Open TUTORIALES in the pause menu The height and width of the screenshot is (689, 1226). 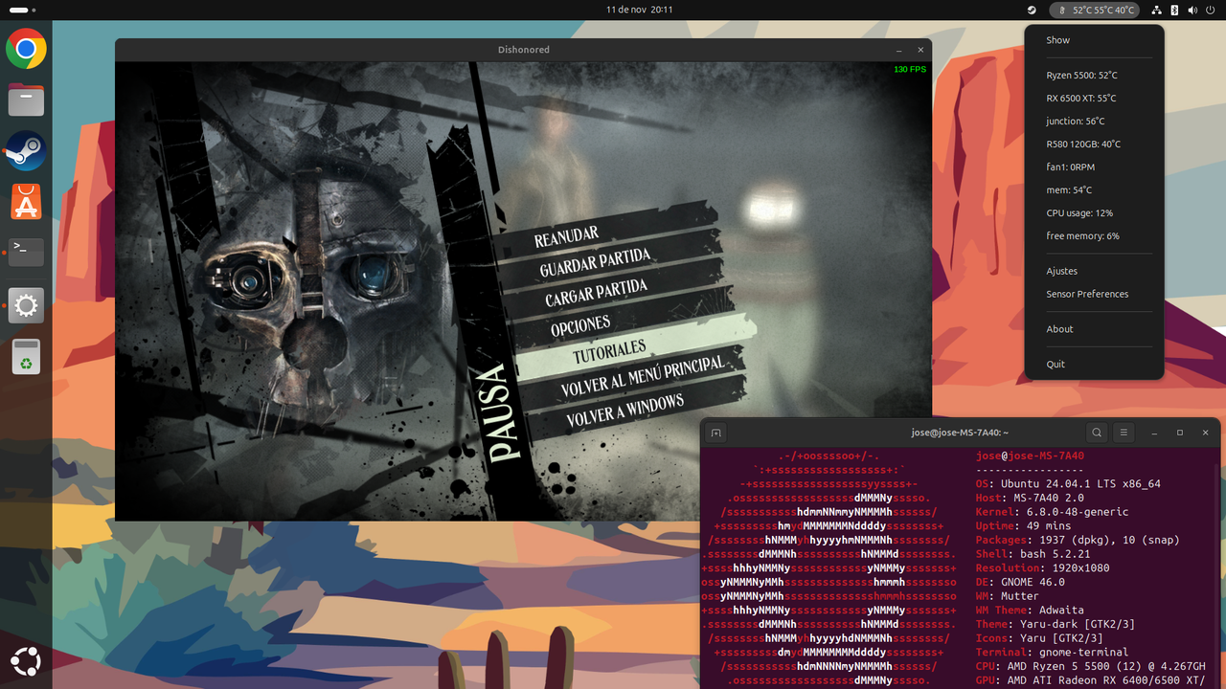coord(609,351)
